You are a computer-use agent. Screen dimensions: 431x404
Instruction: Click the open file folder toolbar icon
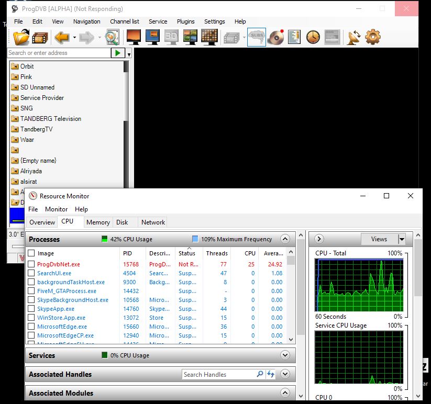[x=21, y=37]
